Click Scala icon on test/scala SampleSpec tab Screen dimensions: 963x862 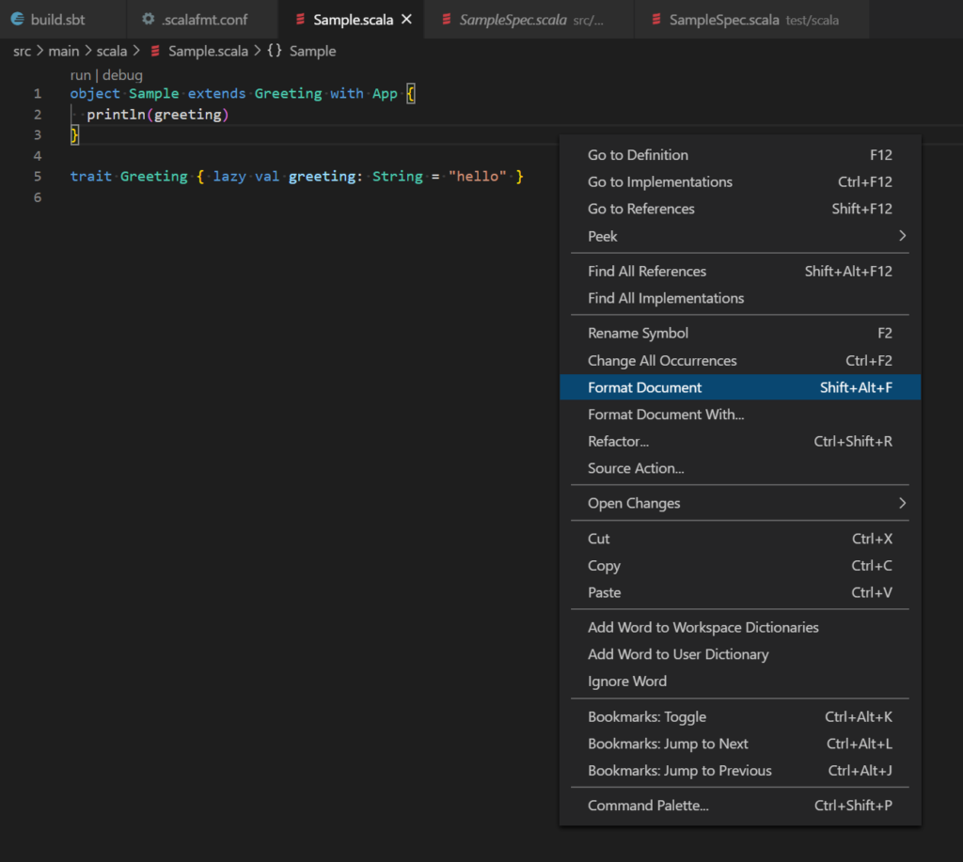point(655,20)
